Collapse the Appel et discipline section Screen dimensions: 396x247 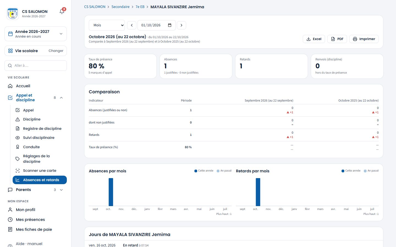pyautogui.click(x=61, y=98)
